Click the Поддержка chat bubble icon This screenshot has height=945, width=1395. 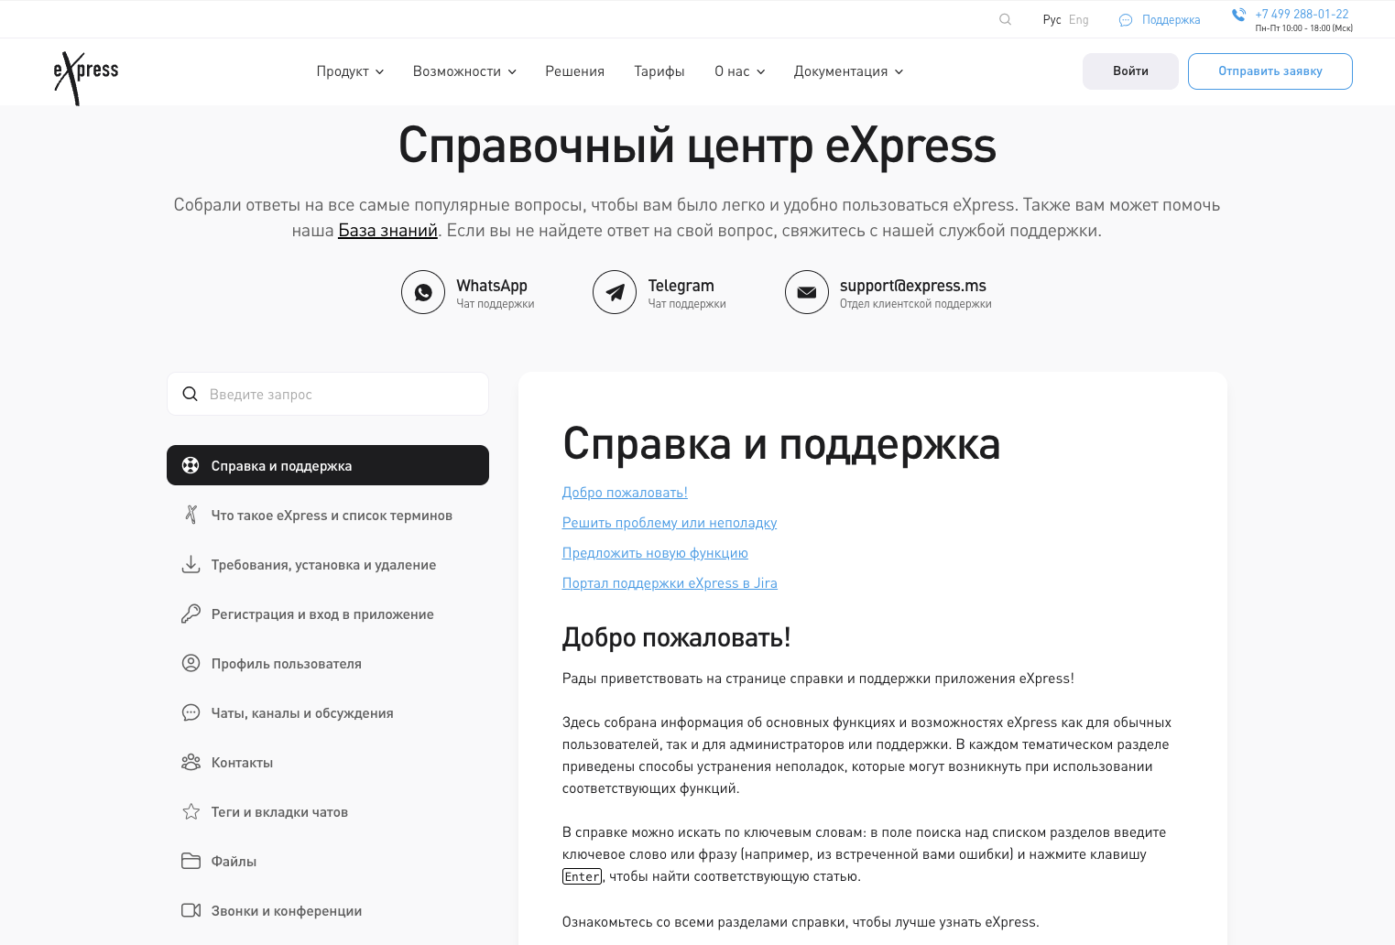(1126, 20)
